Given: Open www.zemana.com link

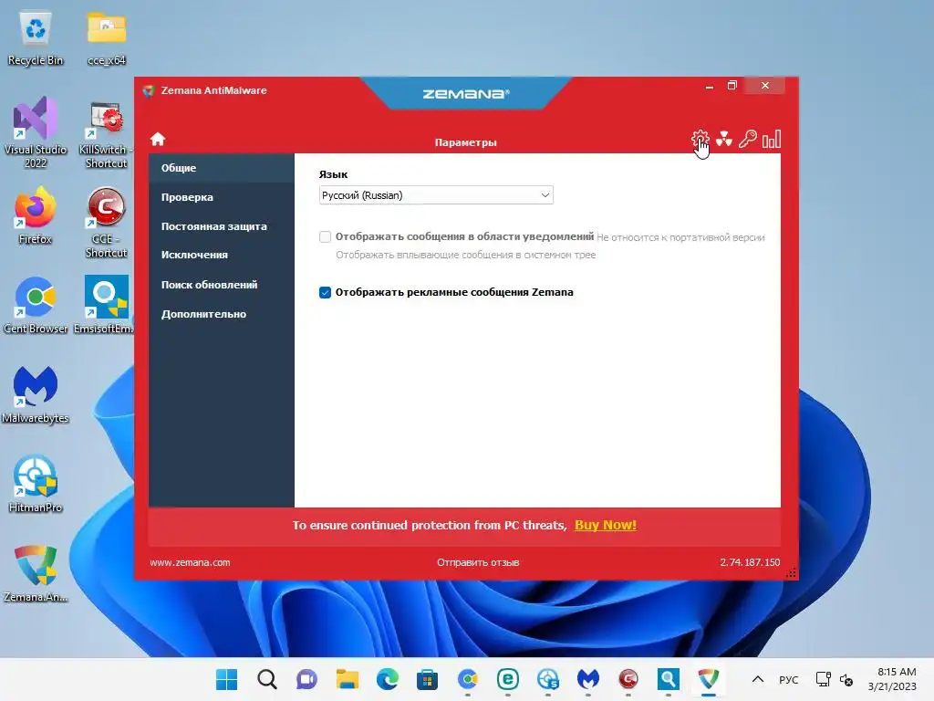Looking at the screenshot, I should (x=190, y=562).
